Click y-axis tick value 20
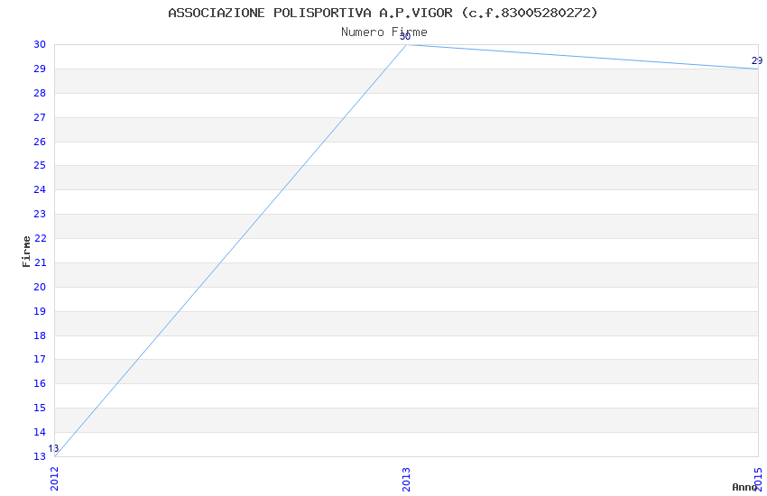Viewport: 767px width, 496px height. [x=40, y=287]
